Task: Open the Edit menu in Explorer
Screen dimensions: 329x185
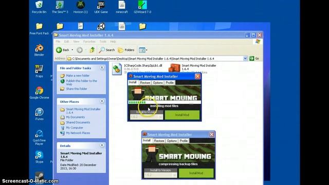Action: [66, 42]
